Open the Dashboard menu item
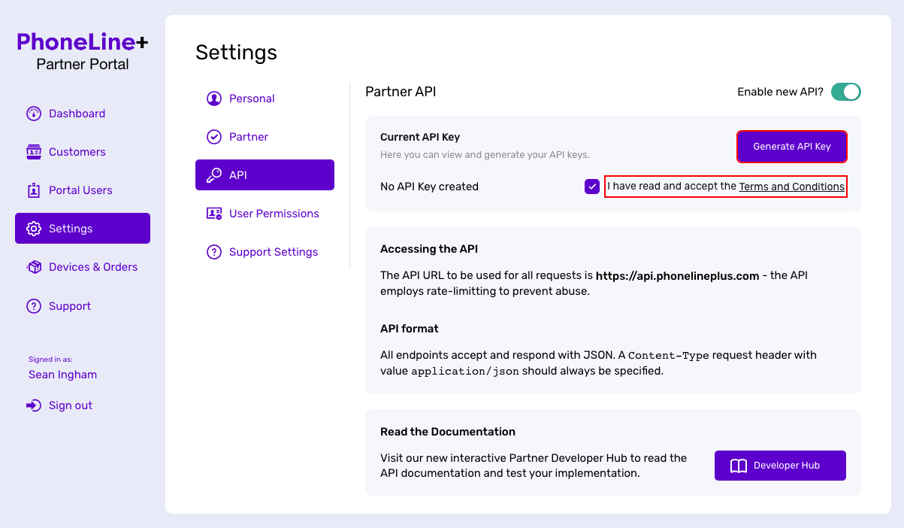904x528 pixels. [83, 114]
